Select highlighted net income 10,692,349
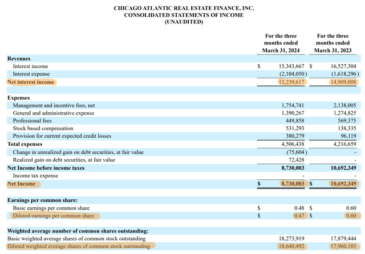 [343, 184]
